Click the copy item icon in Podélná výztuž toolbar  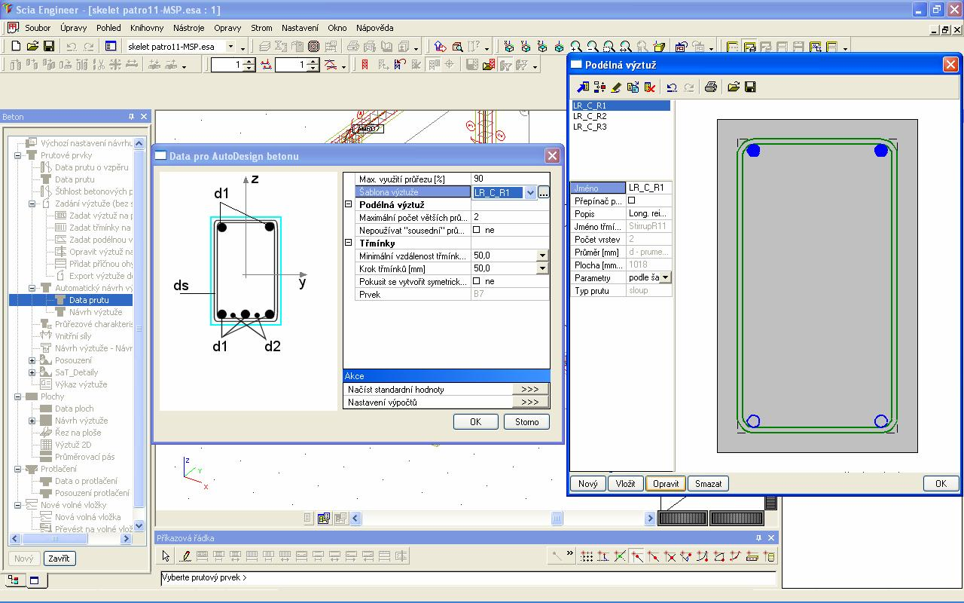click(x=633, y=87)
